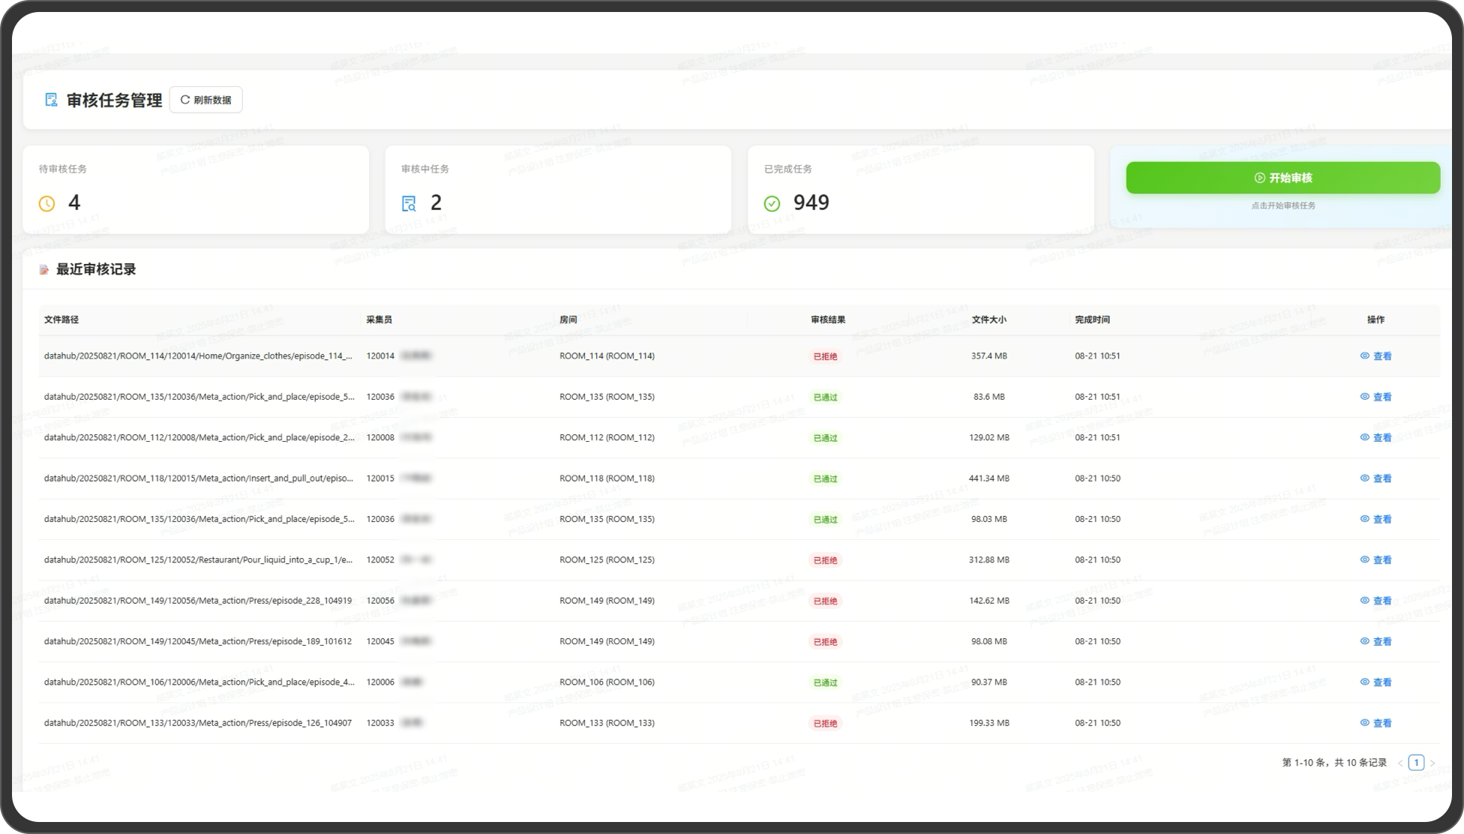Click the 已拒绝 tag on ROOM_114 row
1464x834 pixels.
825,357
